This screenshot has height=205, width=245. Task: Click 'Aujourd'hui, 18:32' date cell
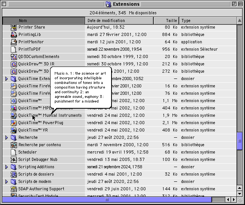click(106, 27)
